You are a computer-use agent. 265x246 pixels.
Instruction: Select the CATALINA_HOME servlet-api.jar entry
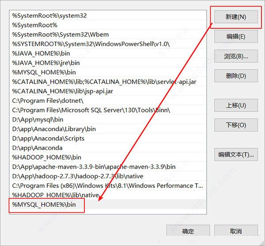coord(108,82)
